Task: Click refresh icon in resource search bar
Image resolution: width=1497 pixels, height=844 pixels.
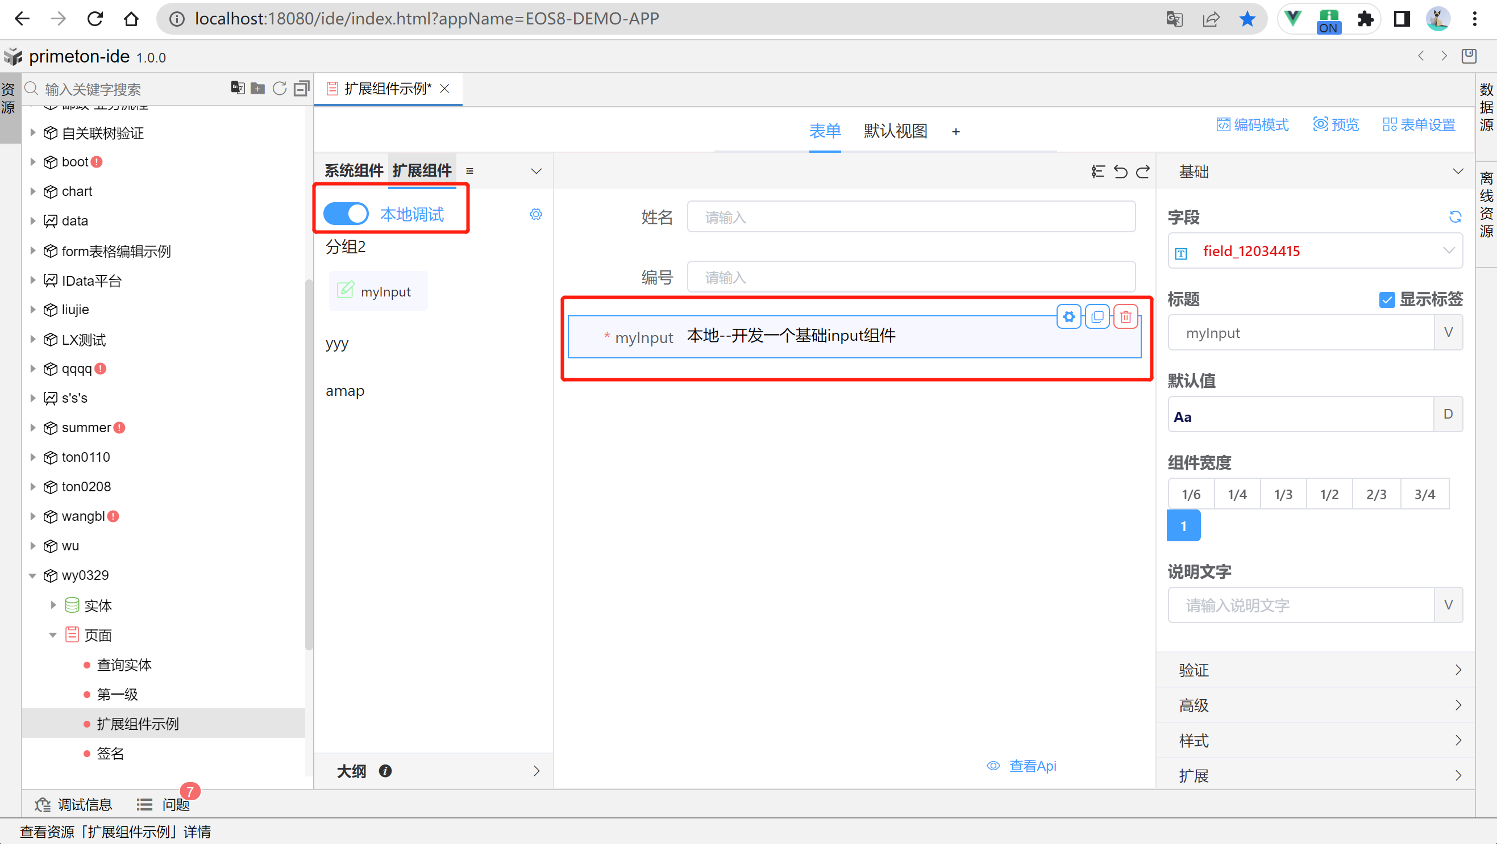Action: coord(280,88)
